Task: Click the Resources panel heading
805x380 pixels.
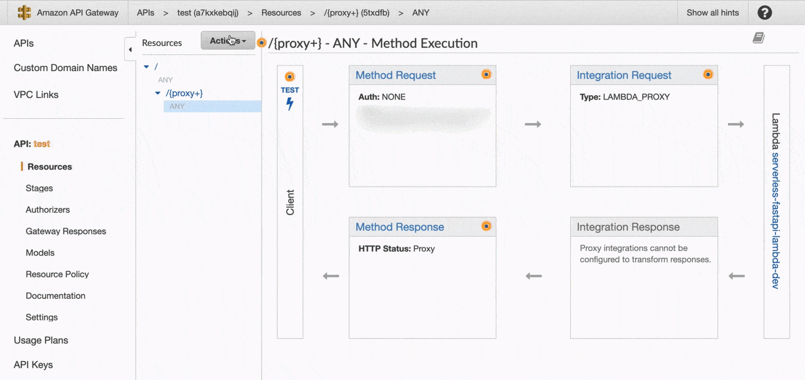Action: [162, 43]
